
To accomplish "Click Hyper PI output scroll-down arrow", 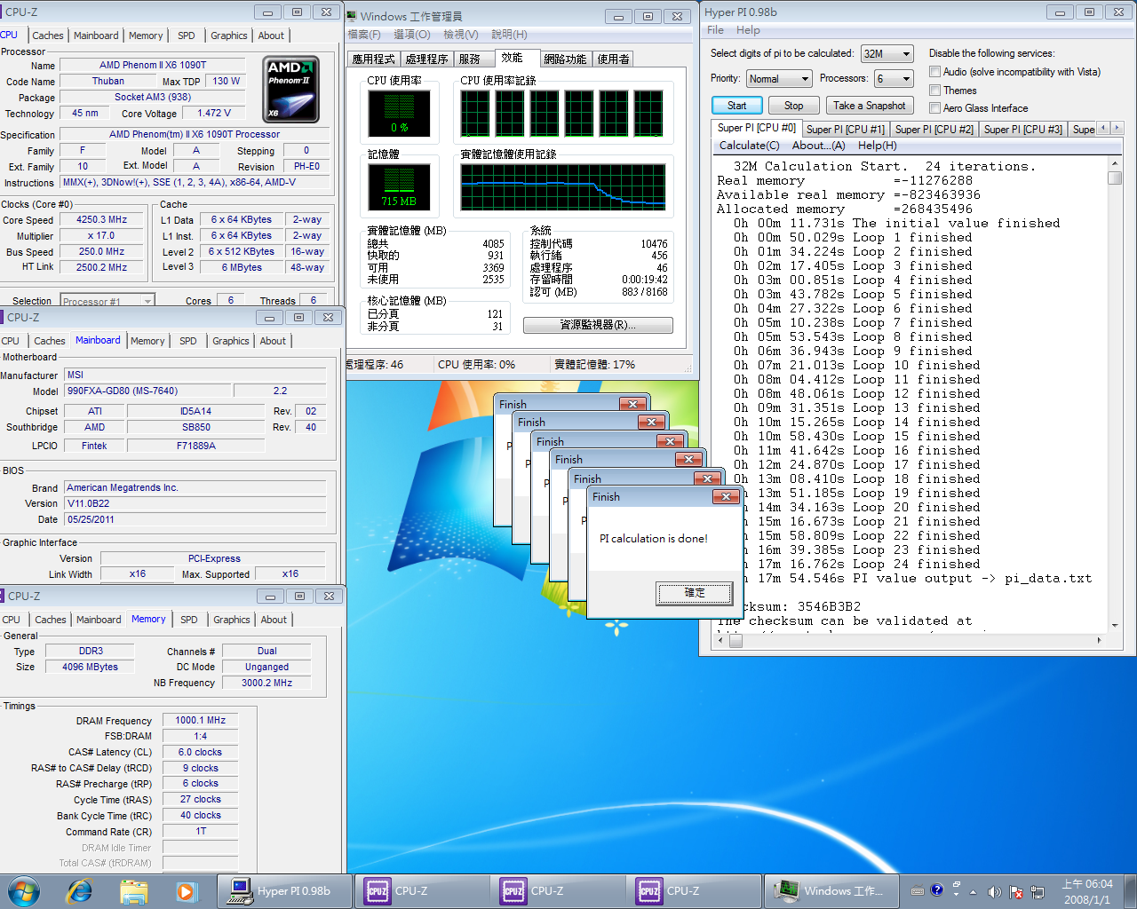I will click(1115, 625).
